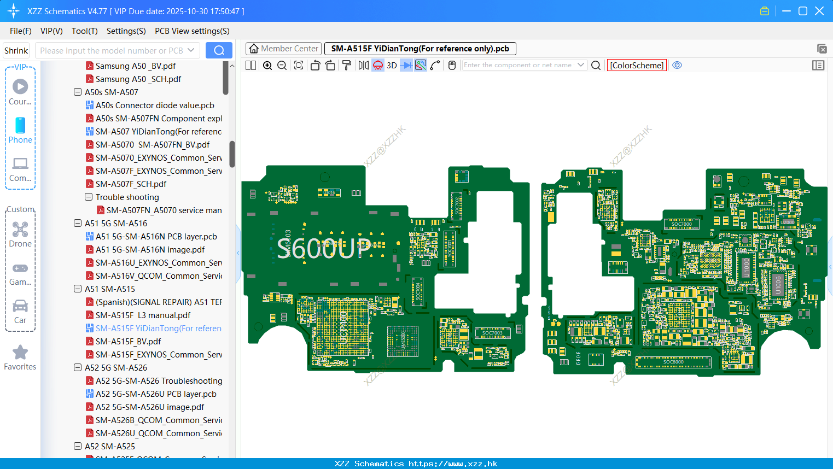Collapse the A51 5G SM-A516 folder
This screenshot has width=833, height=469.
pyautogui.click(x=78, y=223)
